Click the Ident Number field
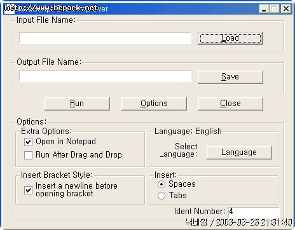The image size is (295, 230). pos(254,212)
